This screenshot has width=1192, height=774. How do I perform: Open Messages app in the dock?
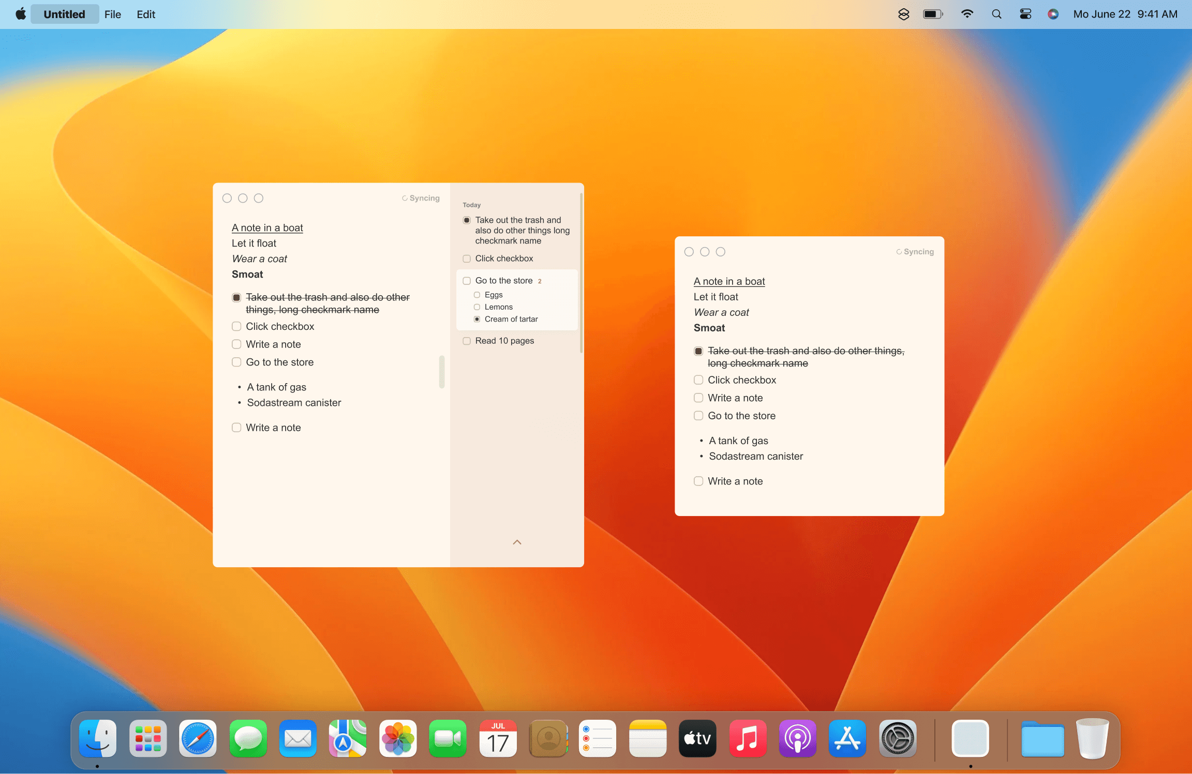[248, 738]
